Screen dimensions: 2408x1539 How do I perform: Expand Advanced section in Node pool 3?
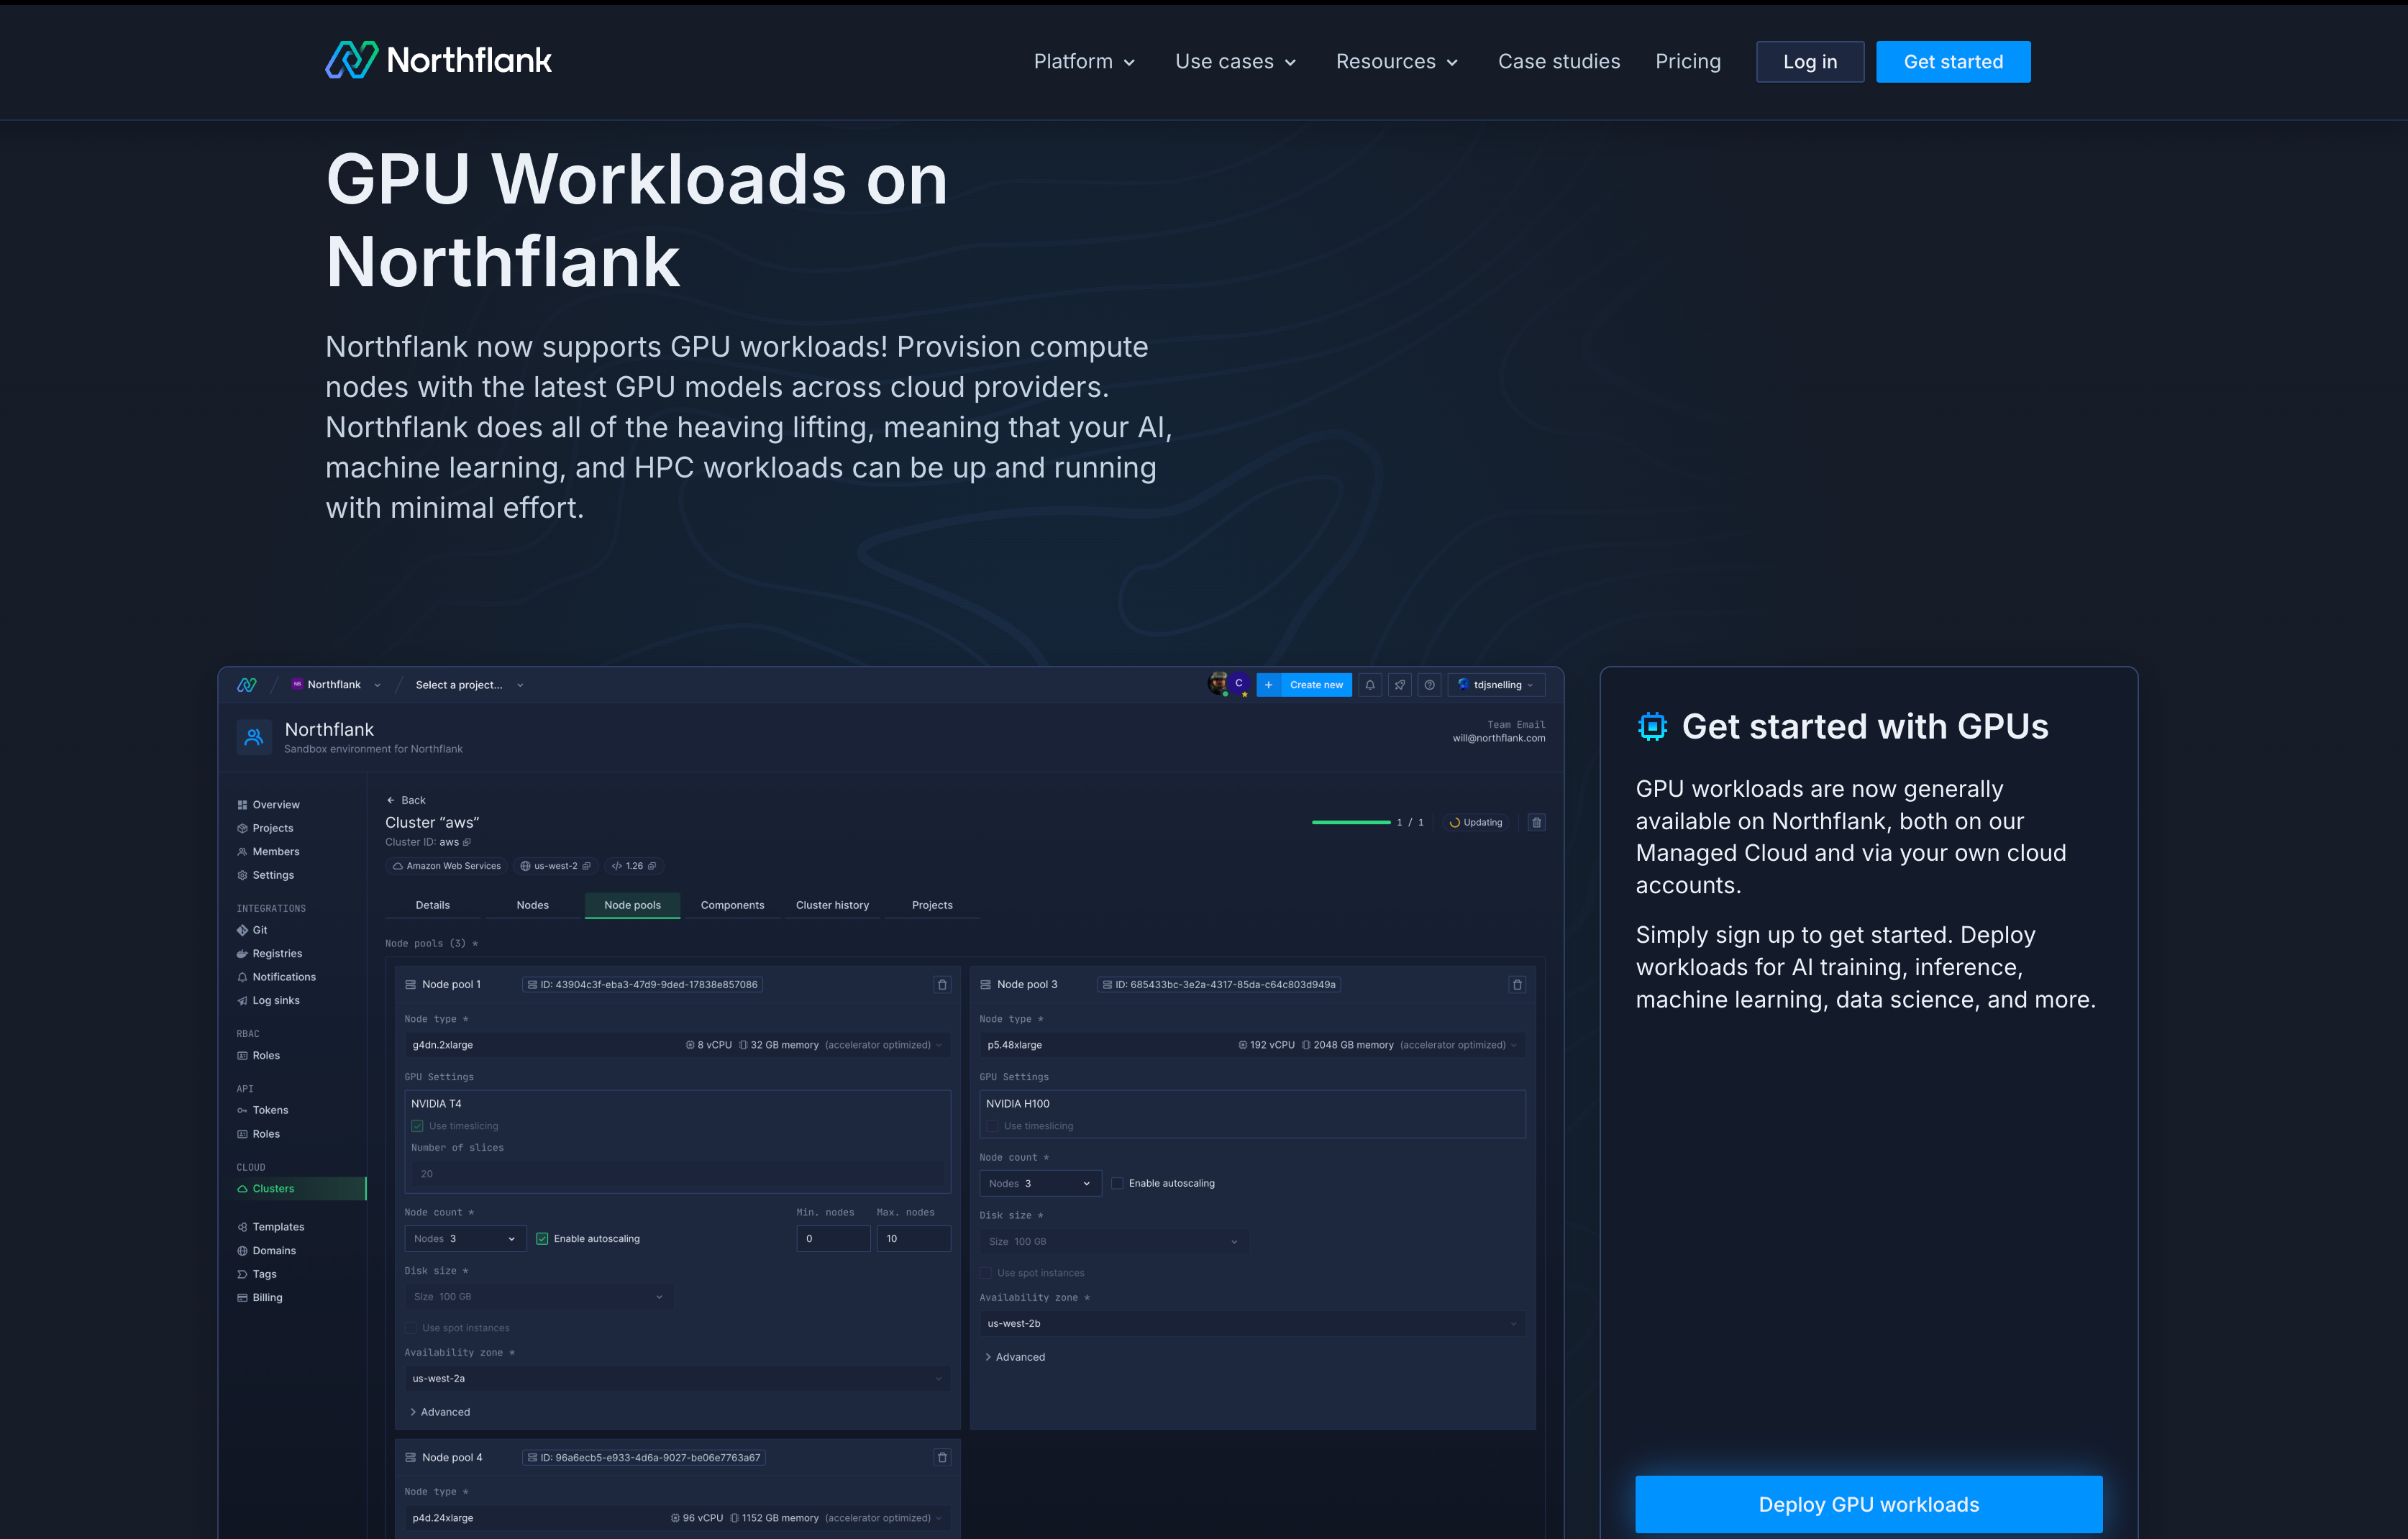pos(1015,1358)
